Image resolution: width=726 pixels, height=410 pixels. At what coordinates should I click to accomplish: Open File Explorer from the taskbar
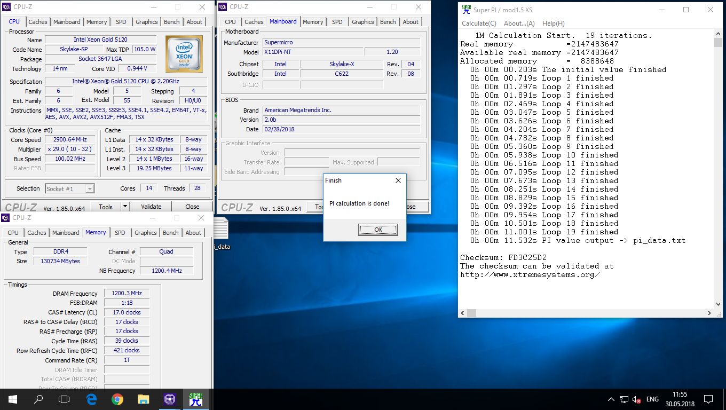pos(143,399)
